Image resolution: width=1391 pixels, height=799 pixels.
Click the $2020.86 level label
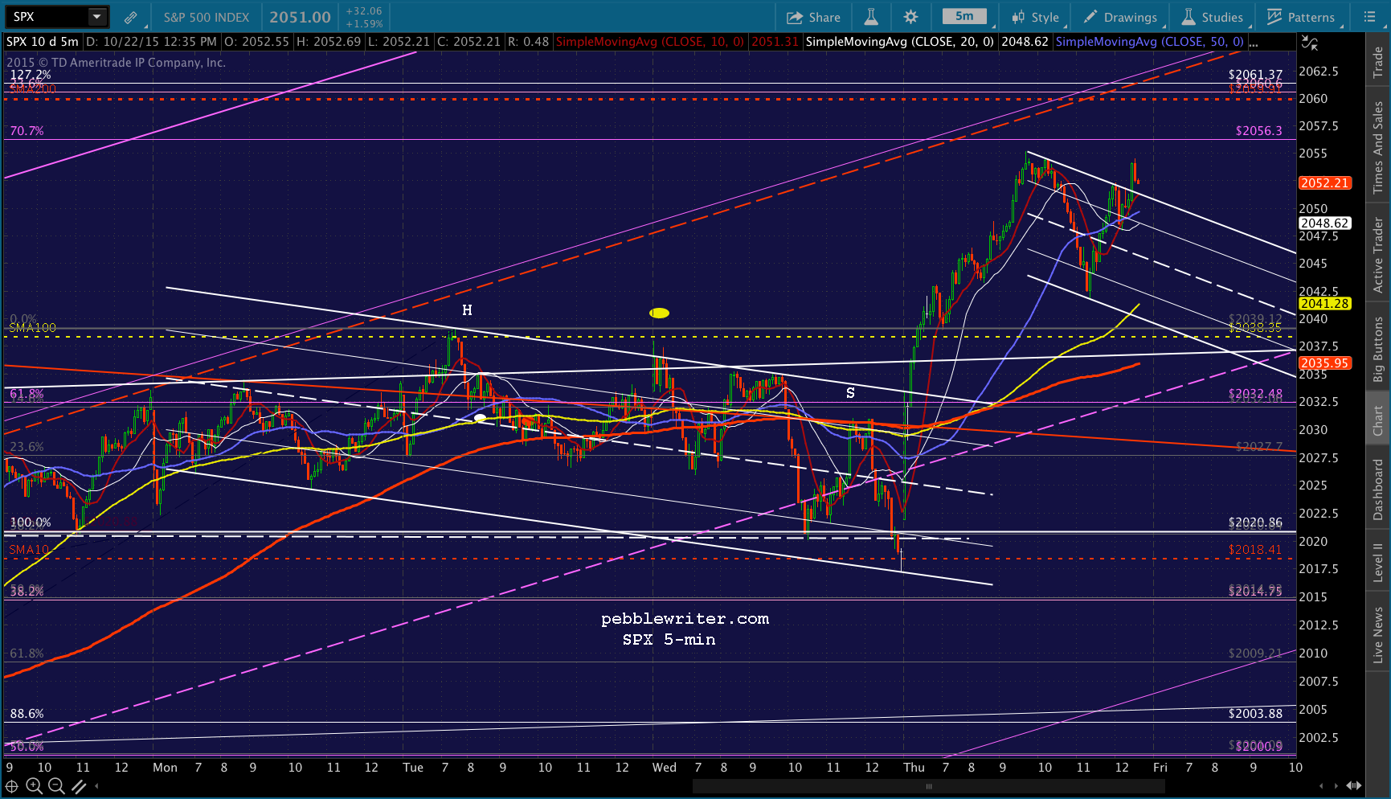point(1255,522)
